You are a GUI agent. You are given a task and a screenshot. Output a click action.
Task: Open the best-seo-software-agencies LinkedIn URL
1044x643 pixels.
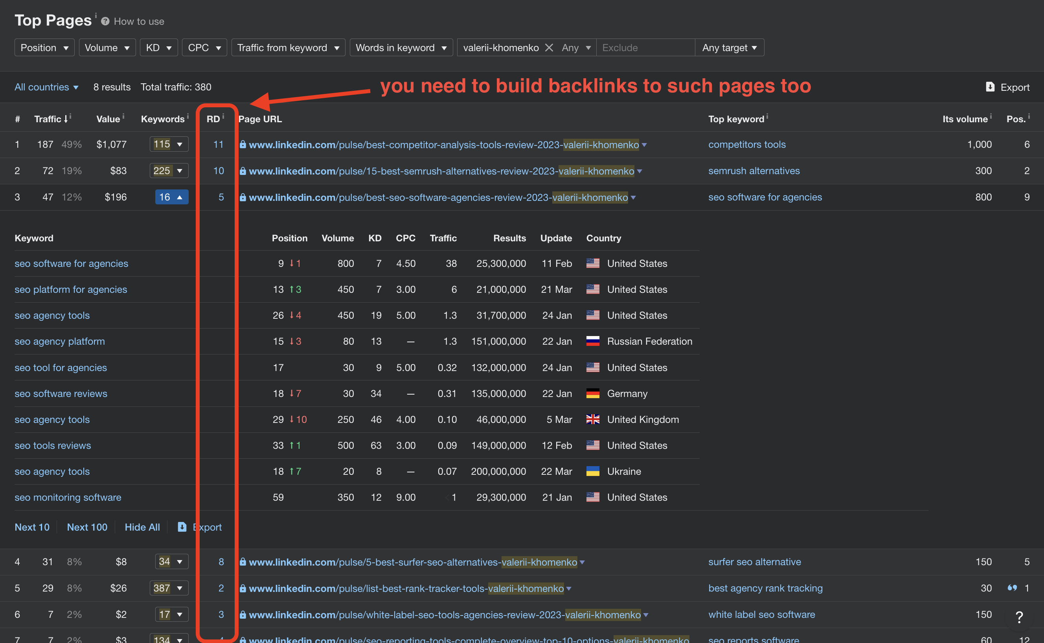[x=438, y=197]
